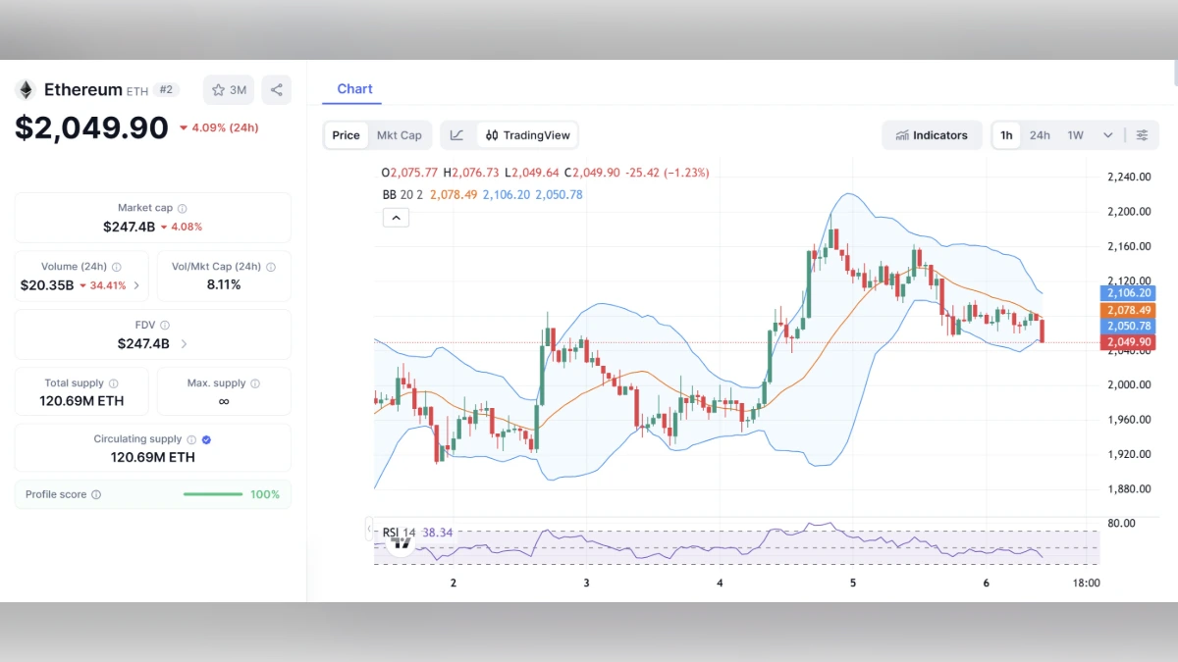
Task: Click the Ethereum logo icon
Action: pyautogui.click(x=24, y=89)
